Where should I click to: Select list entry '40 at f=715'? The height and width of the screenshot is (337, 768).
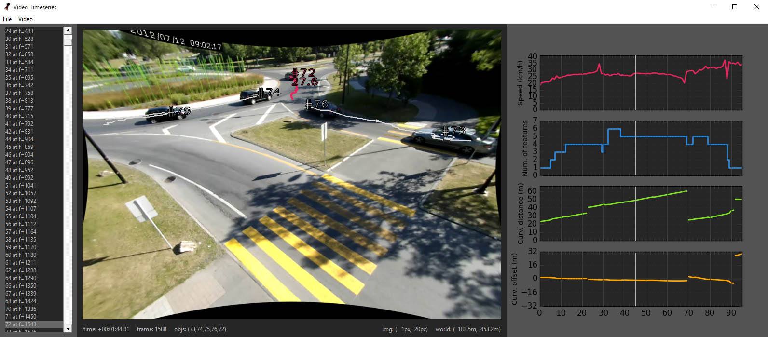34,116
